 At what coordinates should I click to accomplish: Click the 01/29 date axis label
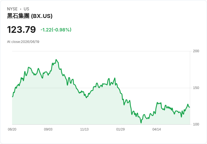coord(120,129)
